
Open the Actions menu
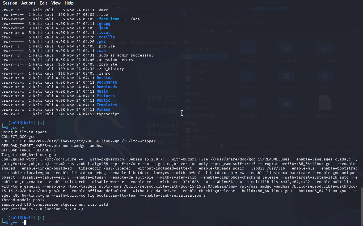pos(28,3)
